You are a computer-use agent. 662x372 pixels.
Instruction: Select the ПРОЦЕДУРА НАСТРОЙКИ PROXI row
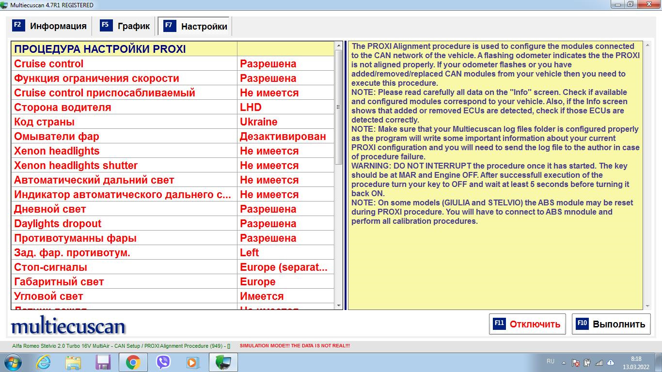pyautogui.click(x=173, y=49)
